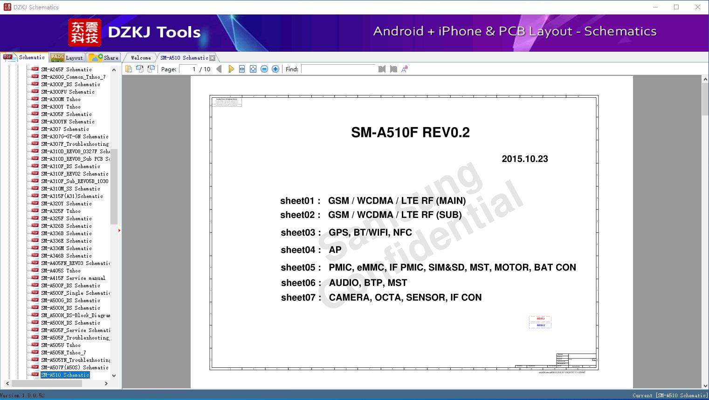The height and width of the screenshot is (400, 709).
Task: Click the REV0.1 revision box on the page
Action: (x=540, y=319)
